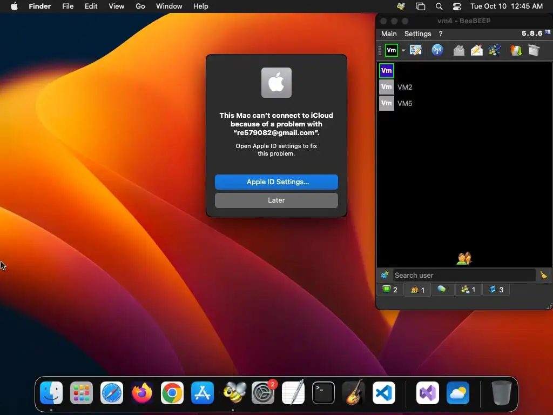Click BeeBEEP bee icon in menu bar

401,6
